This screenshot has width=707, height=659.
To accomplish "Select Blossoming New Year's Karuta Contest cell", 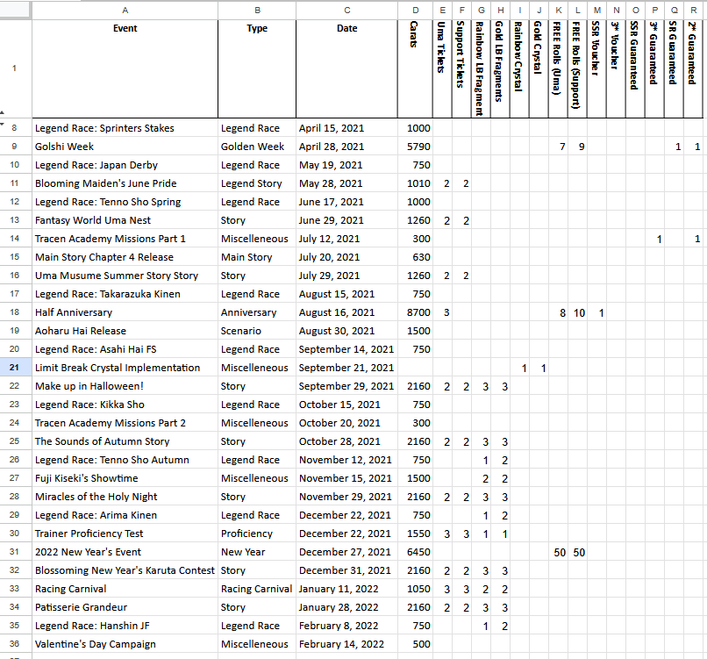I will 125,570.
